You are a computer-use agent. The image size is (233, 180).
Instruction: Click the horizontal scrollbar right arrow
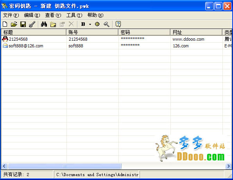click(229, 166)
